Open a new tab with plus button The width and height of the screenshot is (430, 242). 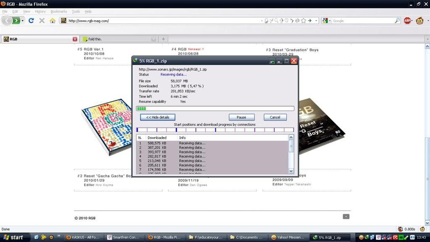coord(163,39)
